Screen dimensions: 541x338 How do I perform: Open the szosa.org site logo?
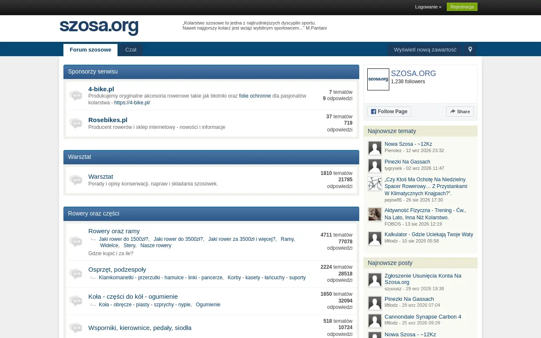[x=99, y=27]
